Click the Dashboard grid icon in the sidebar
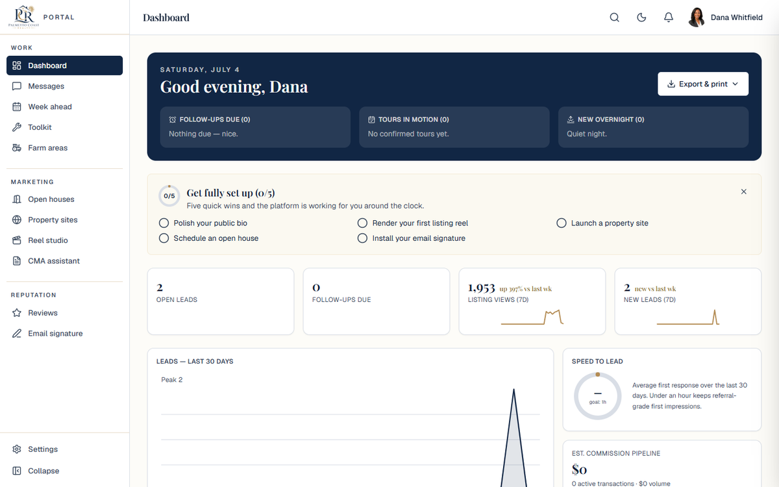The height and width of the screenshot is (487, 779). (17, 66)
